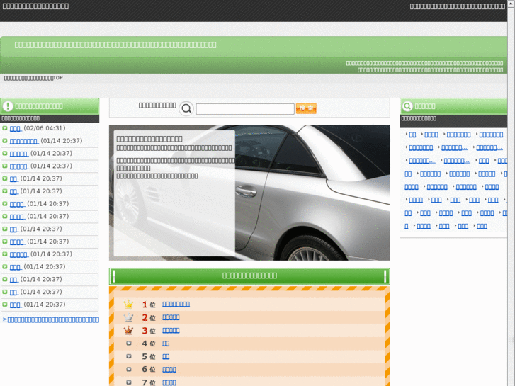Open the rank 1 ranking link
The height and width of the screenshot is (386, 515).
pyautogui.click(x=176, y=305)
